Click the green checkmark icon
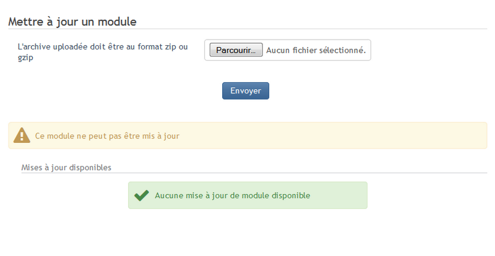This screenshot has width=495, height=256. pyautogui.click(x=142, y=195)
